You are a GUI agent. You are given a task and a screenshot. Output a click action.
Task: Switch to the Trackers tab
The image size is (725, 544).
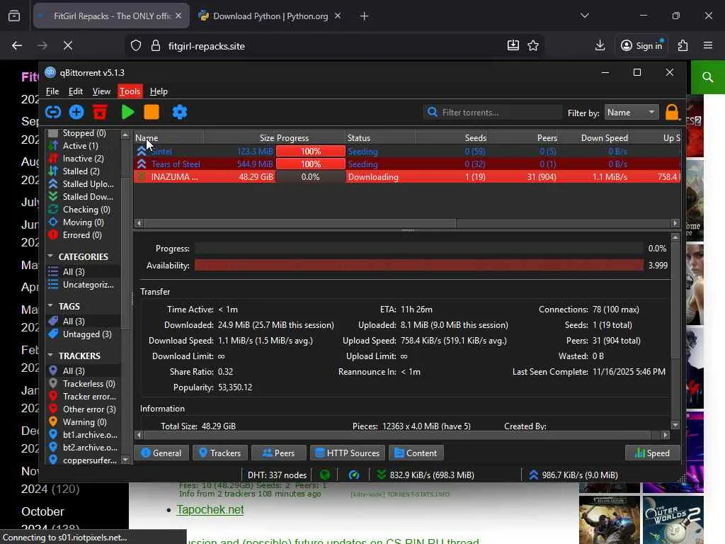click(x=219, y=453)
